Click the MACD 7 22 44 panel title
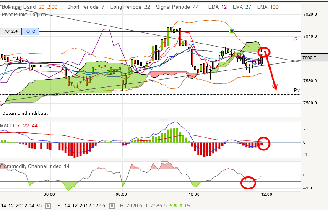Viewport: 328px width, 210px height. tap(19, 126)
